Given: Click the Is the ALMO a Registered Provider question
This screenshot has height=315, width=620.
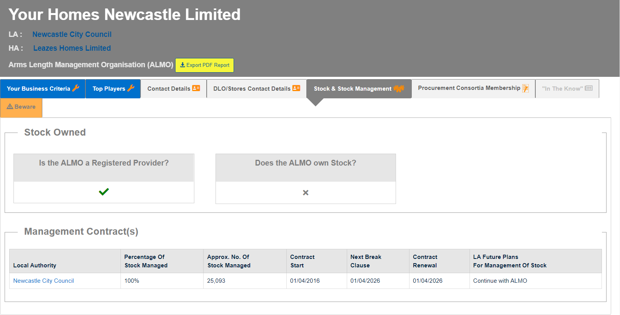Looking at the screenshot, I should tap(104, 163).
